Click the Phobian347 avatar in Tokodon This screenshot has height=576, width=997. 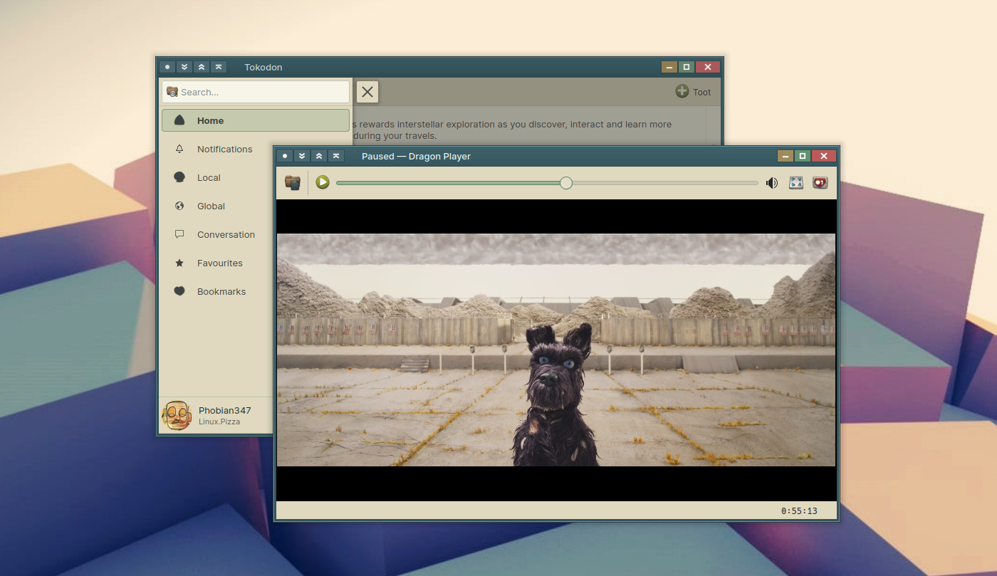(177, 415)
